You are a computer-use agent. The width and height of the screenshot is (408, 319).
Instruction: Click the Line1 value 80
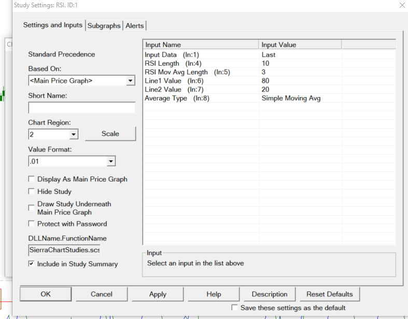265,81
